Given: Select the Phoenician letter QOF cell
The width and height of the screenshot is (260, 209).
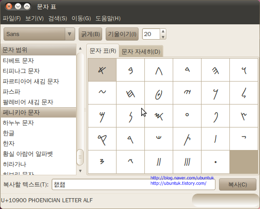Looking at the screenshot, I should point(102,139).
